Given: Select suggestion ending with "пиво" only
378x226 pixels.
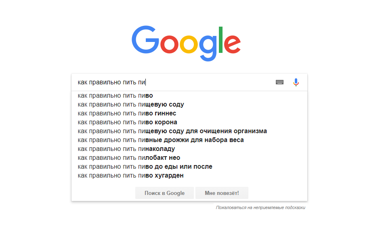Looking at the screenshot, I should [115, 96].
